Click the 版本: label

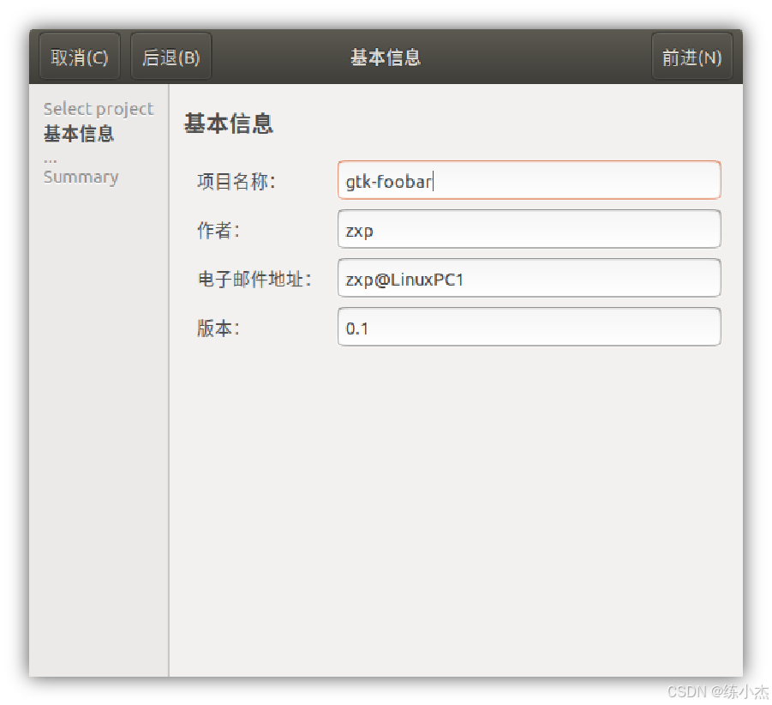click(x=218, y=328)
